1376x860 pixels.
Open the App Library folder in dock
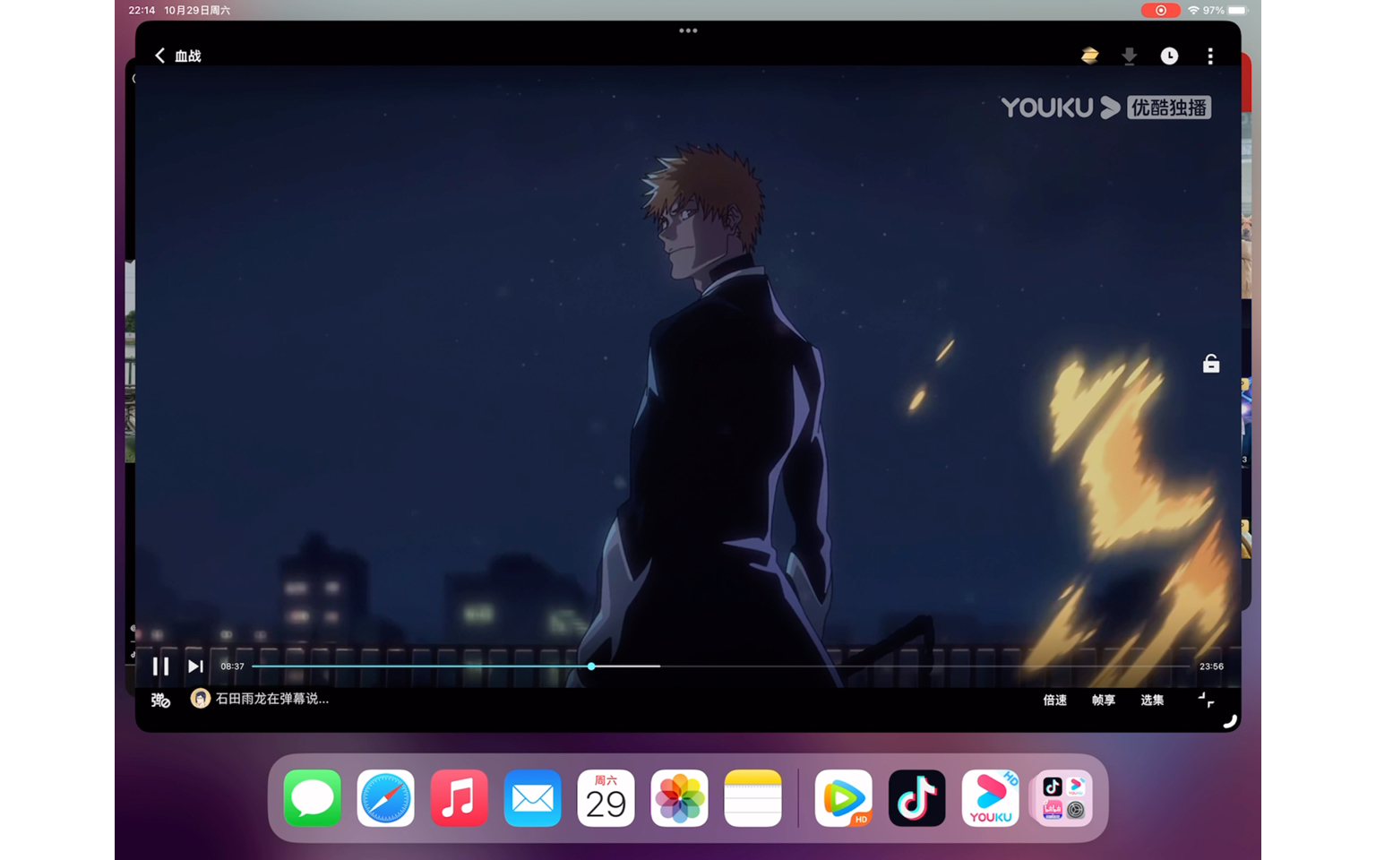(x=1064, y=798)
